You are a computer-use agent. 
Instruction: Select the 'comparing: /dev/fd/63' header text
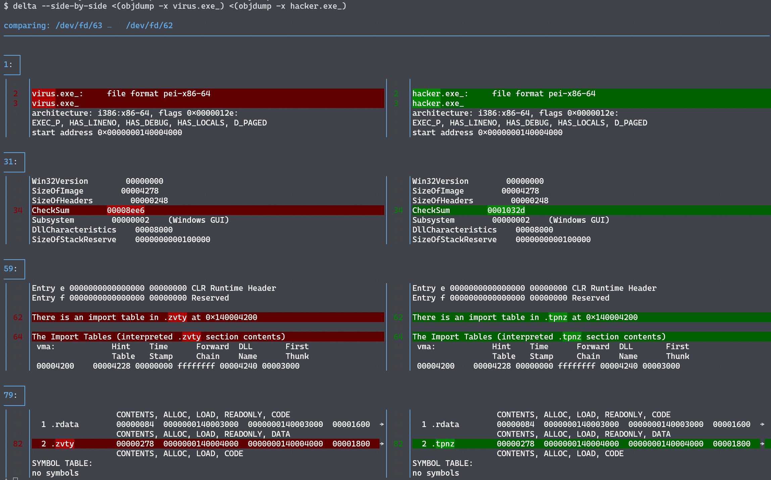pos(53,25)
